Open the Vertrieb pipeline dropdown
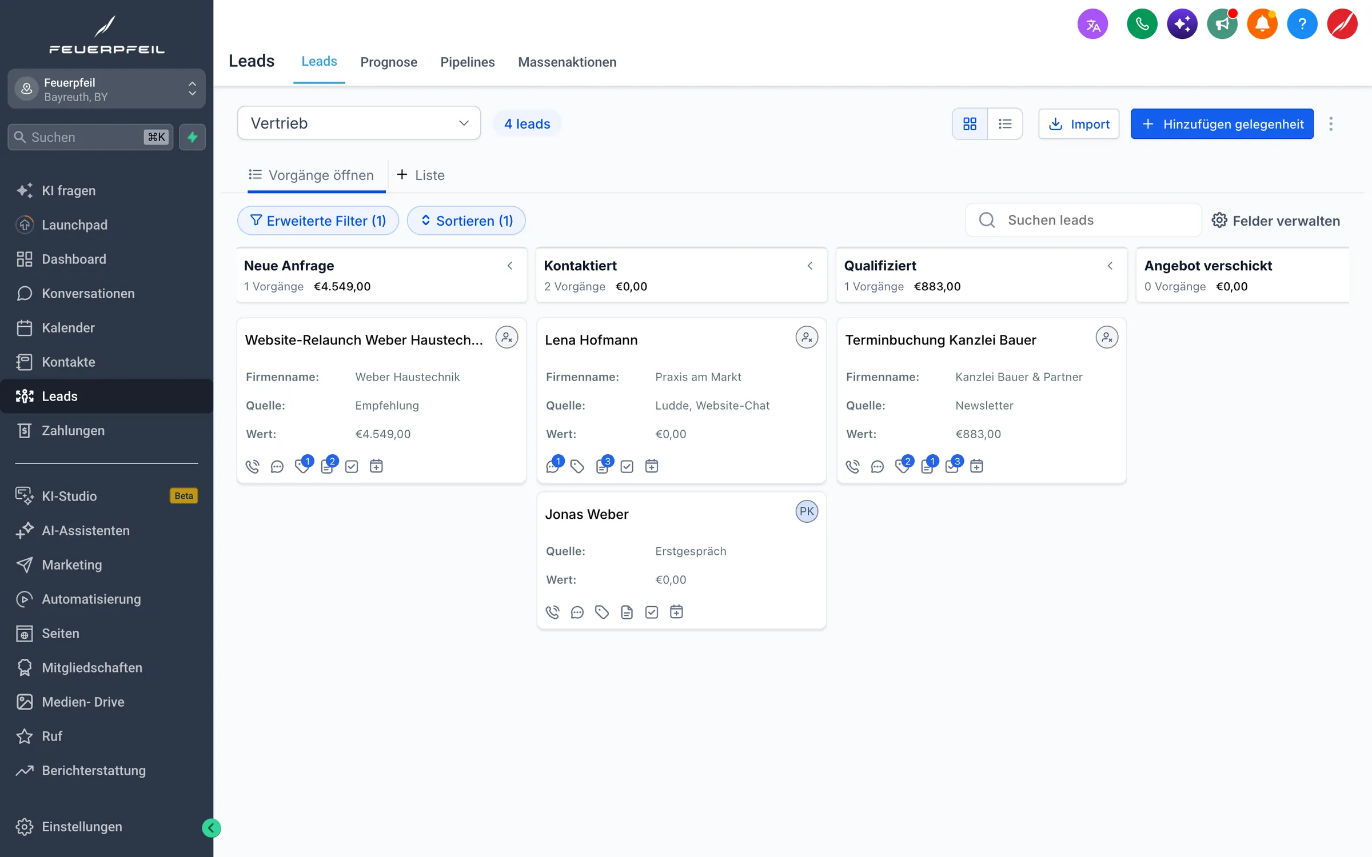This screenshot has width=1372, height=857. [359, 123]
